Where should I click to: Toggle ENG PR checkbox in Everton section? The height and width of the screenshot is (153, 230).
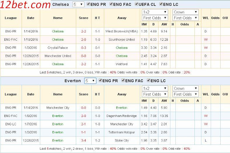point(100,80)
